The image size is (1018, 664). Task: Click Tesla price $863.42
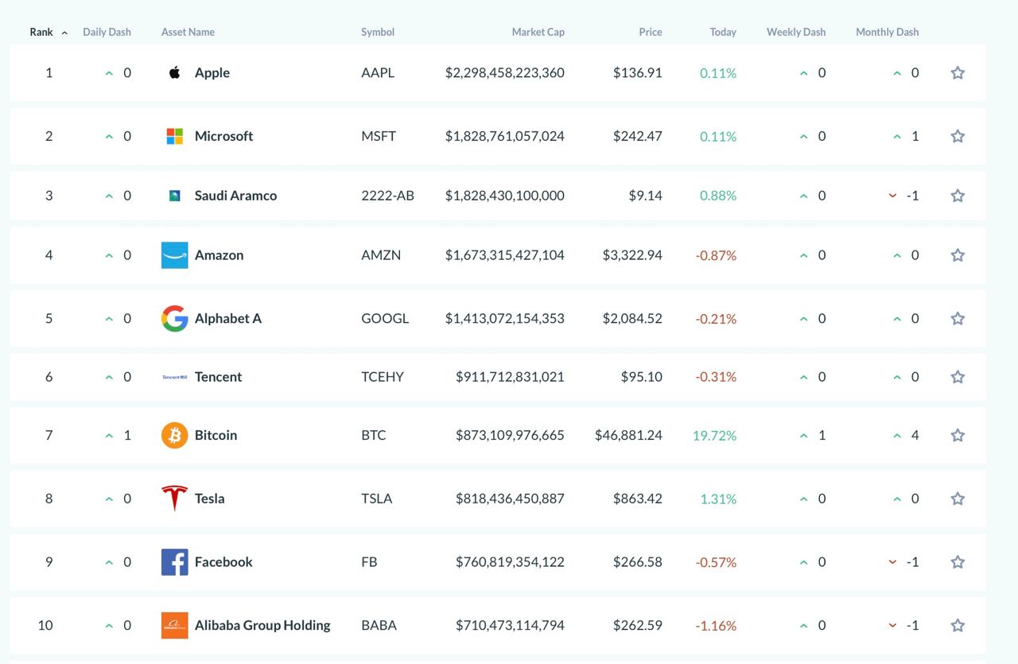638,499
